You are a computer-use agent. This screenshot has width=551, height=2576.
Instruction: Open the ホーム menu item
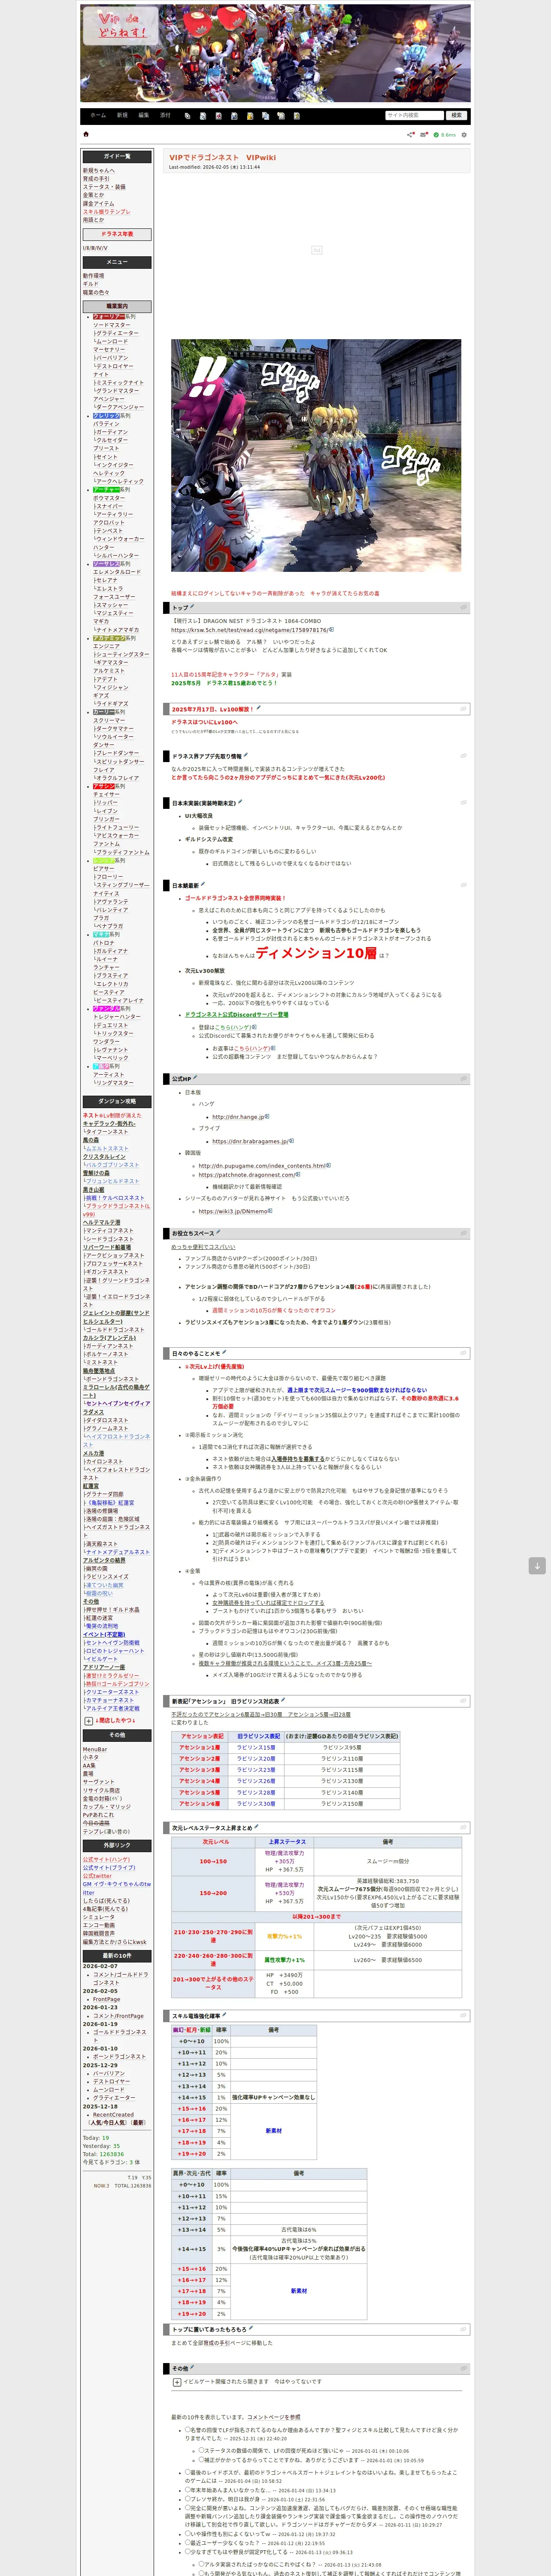click(x=98, y=116)
